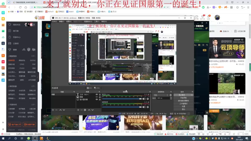Image resolution: width=251 pixels, height=141 pixels.
Task: Pop out the audio mixer dock panel
Action: (150, 92)
